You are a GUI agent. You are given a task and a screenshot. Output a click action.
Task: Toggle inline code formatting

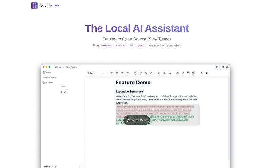click(151, 73)
